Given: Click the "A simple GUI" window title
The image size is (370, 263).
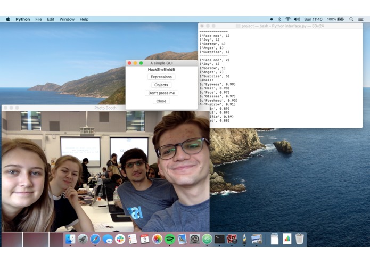Looking at the screenshot, I should 161,63.
